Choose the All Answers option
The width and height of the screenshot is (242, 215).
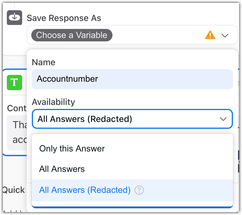pos(62,169)
